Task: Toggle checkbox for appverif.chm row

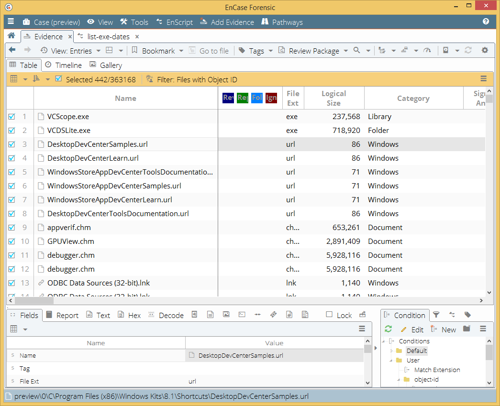Action: click(x=11, y=228)
